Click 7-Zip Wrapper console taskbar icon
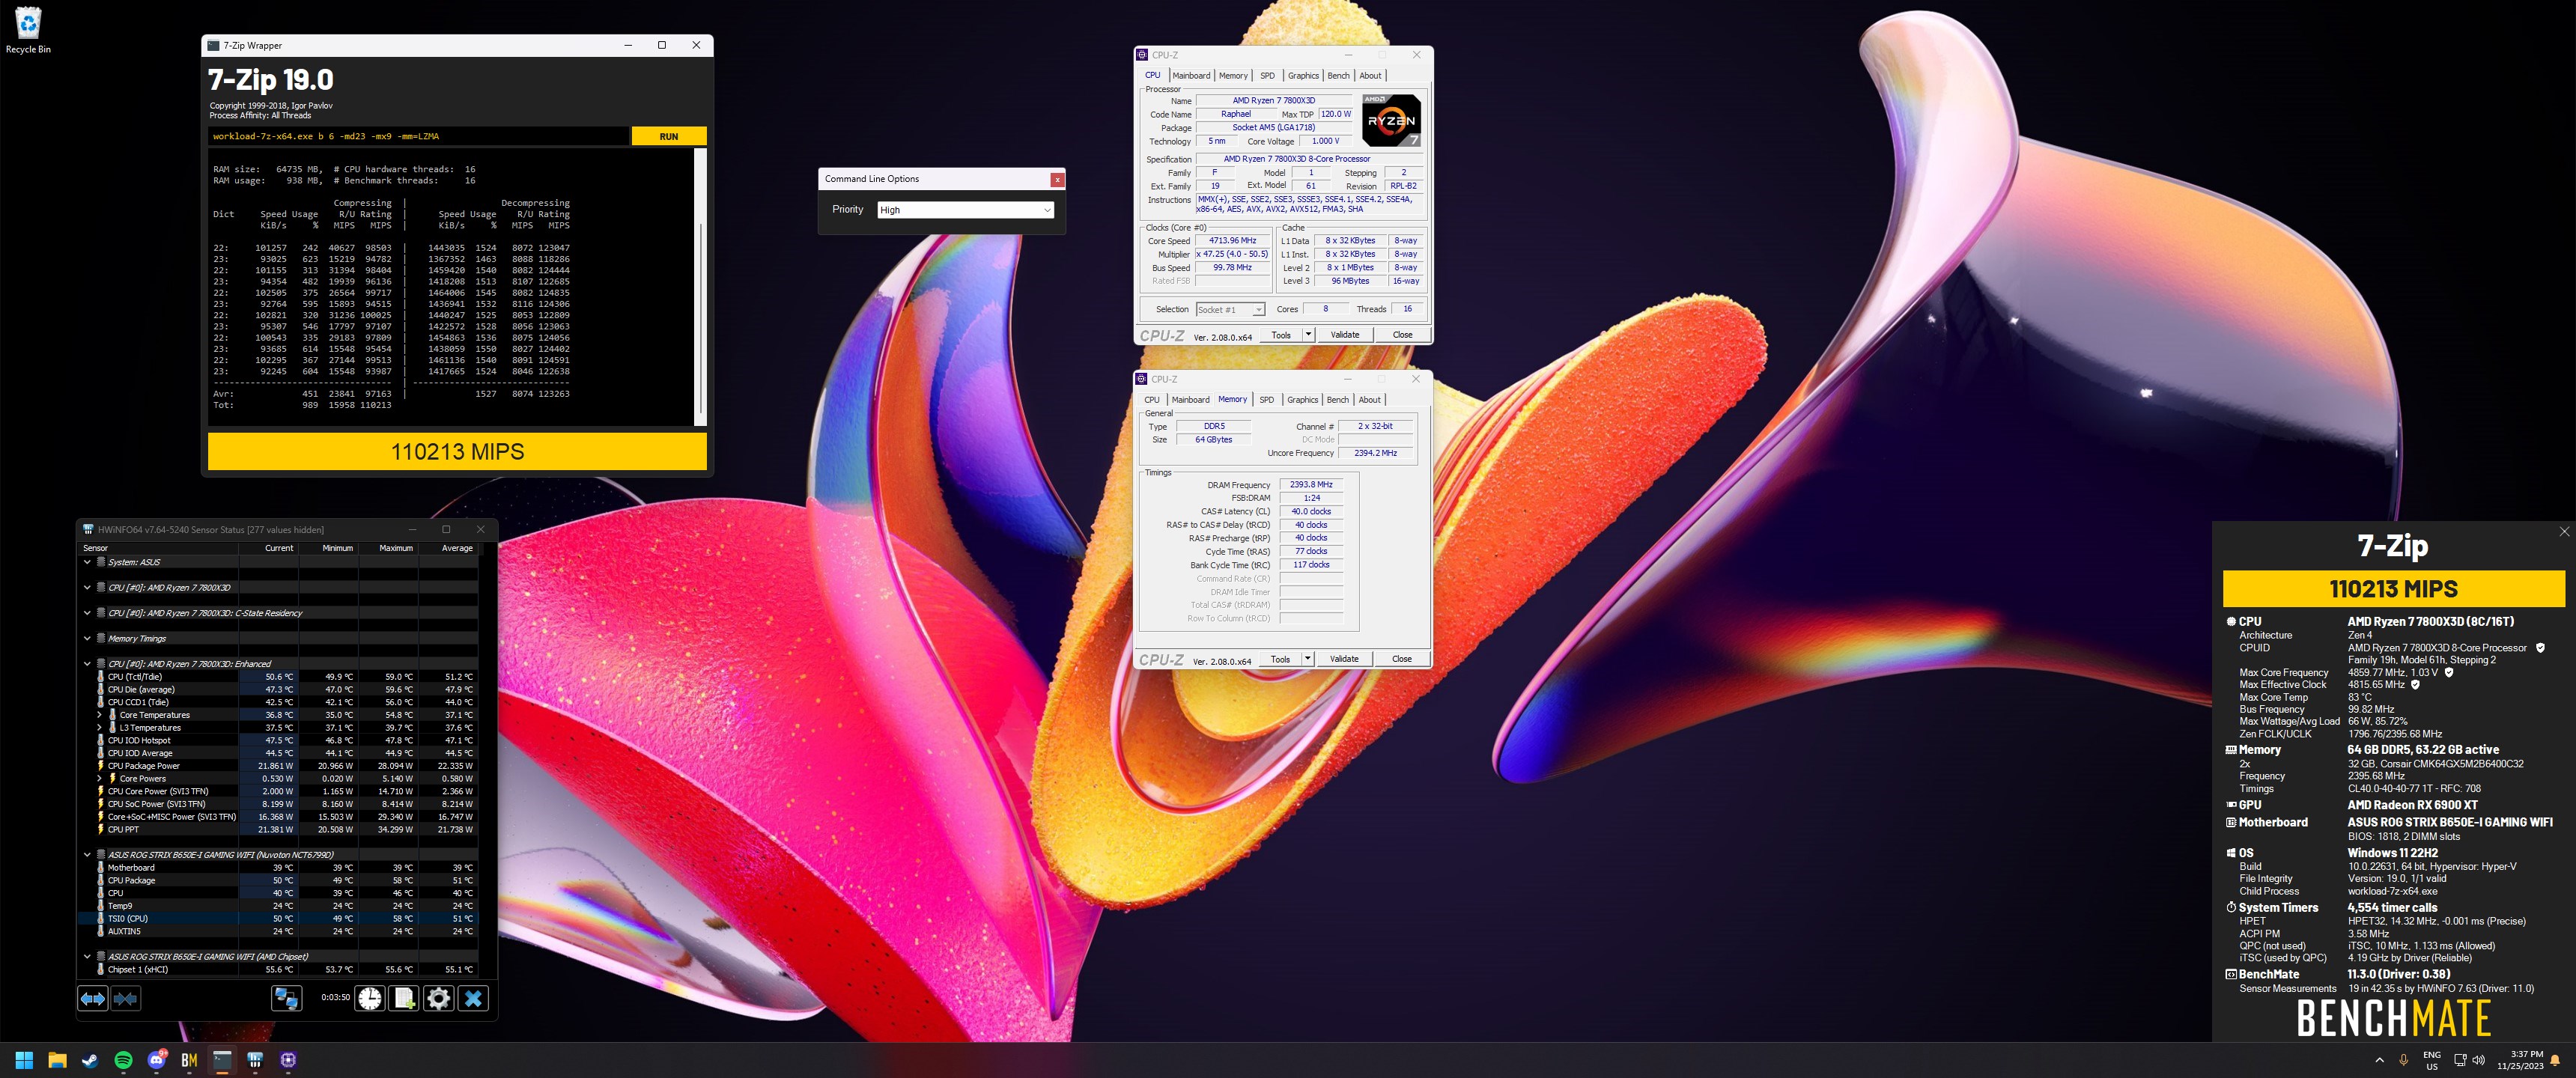Image resolution: width=2576 pixels, height=1078 pixels. pos(222,1060)
